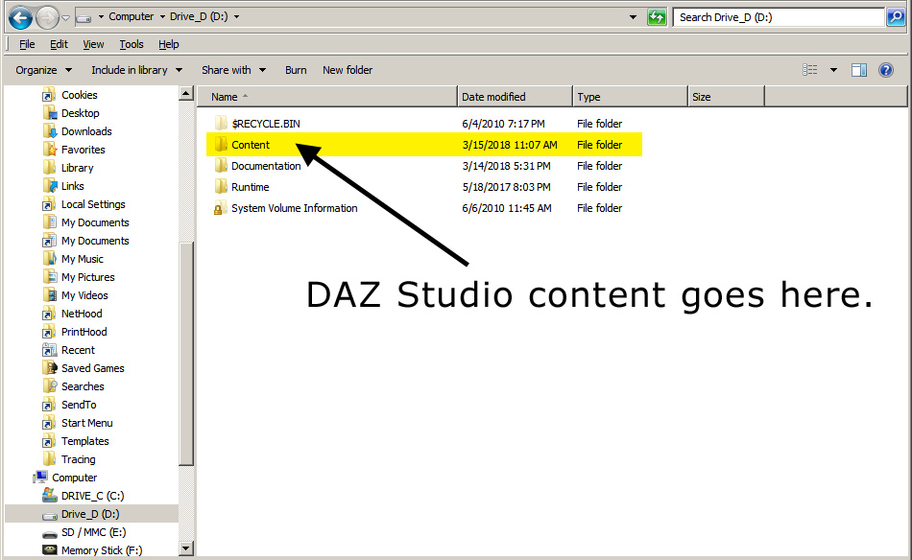912x560 pixels.
Task: Click the DRIVE_C (C:) drive icon
Action: (x=49, y=496)
